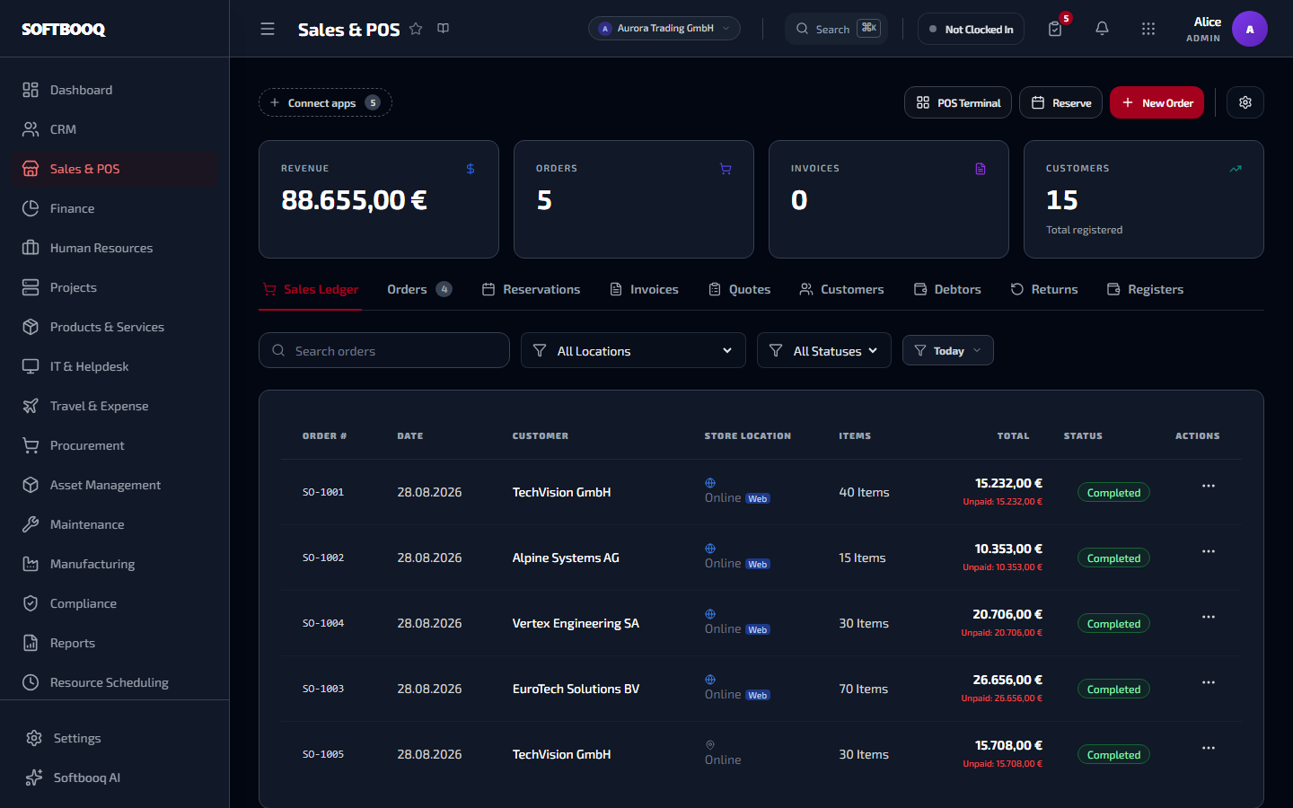
Task: Switch to the Orders tab
Action: 419,289
